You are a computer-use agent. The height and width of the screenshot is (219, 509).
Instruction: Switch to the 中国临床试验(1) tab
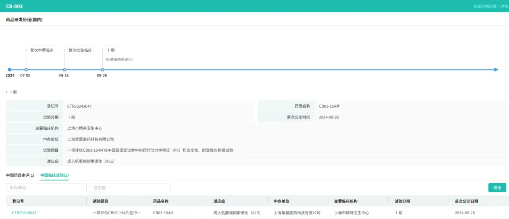pos(54,175)
